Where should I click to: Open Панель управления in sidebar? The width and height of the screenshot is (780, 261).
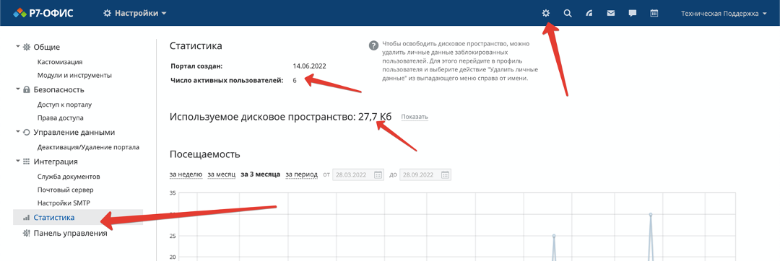click(70, 233)
